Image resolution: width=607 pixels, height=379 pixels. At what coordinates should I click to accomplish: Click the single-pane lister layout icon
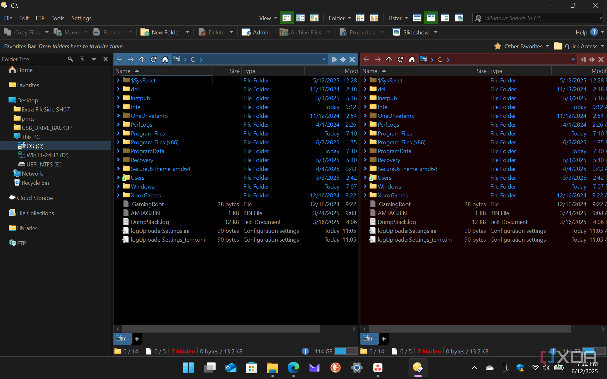[x=417, y=18]
